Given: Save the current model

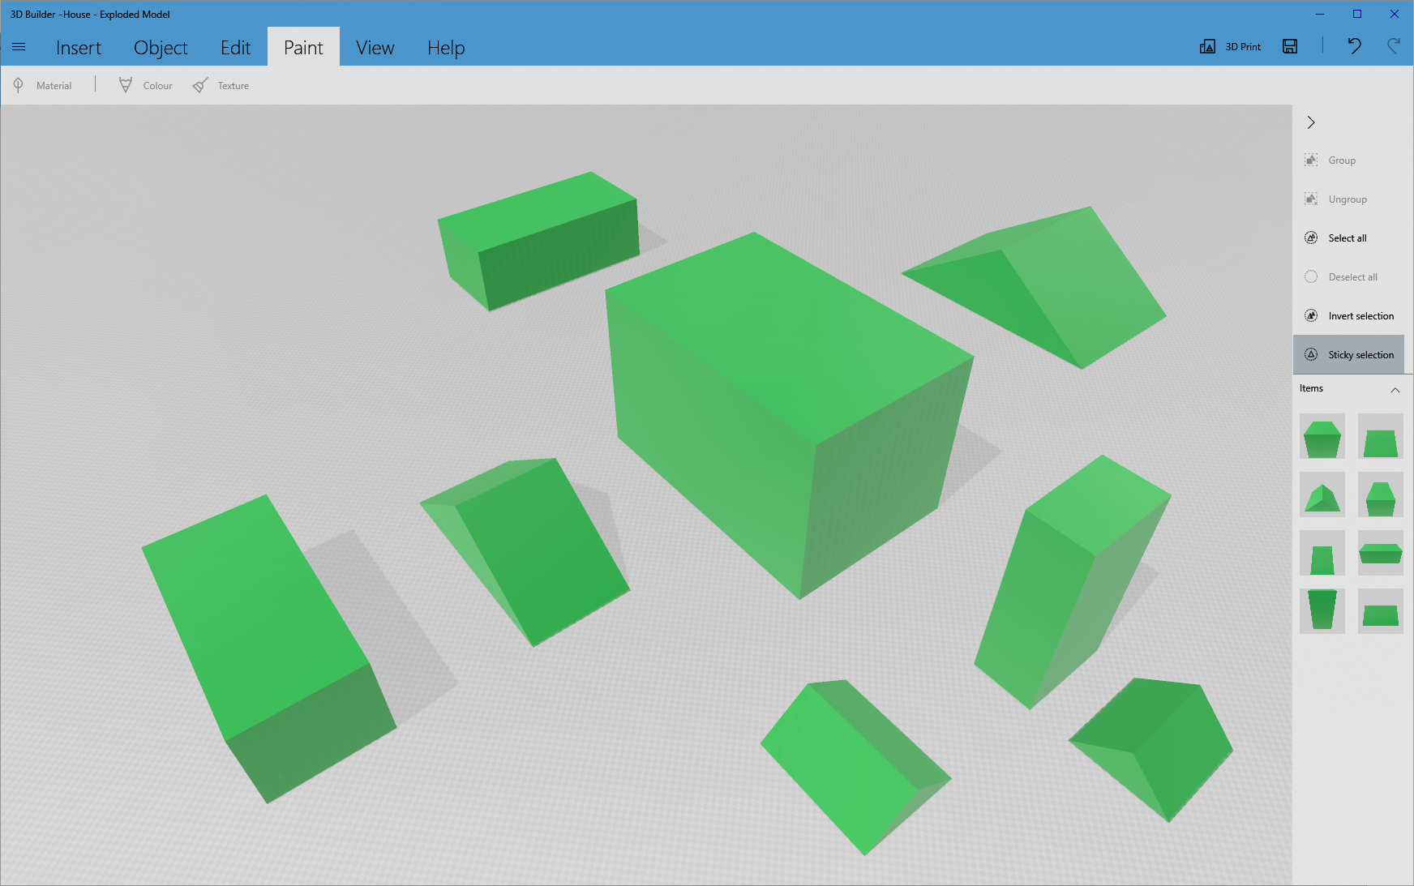Looking at the screenshot, I should coord(1288,46).
